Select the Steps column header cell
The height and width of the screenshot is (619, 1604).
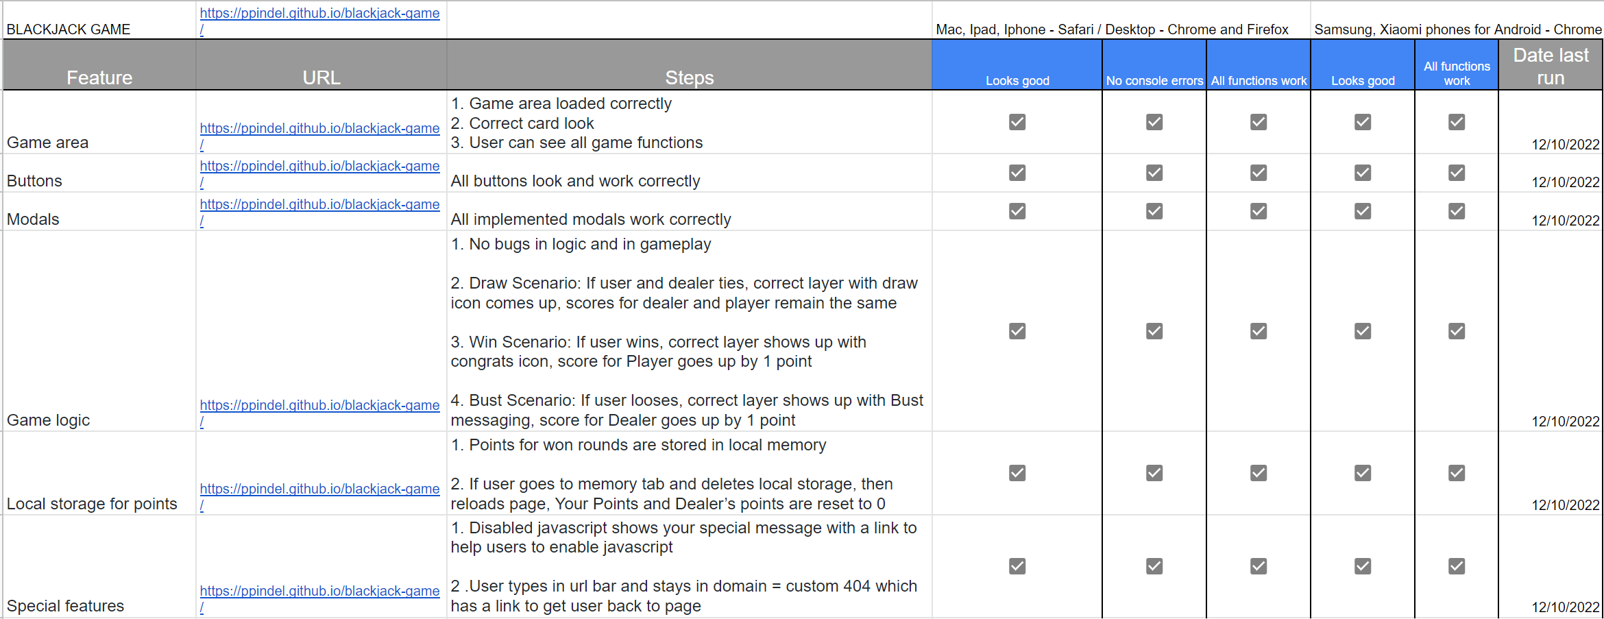[689, 65]
